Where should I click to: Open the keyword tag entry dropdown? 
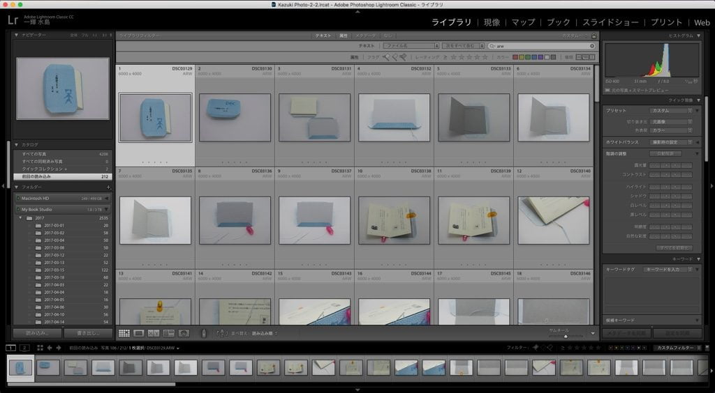click(668, 269)
